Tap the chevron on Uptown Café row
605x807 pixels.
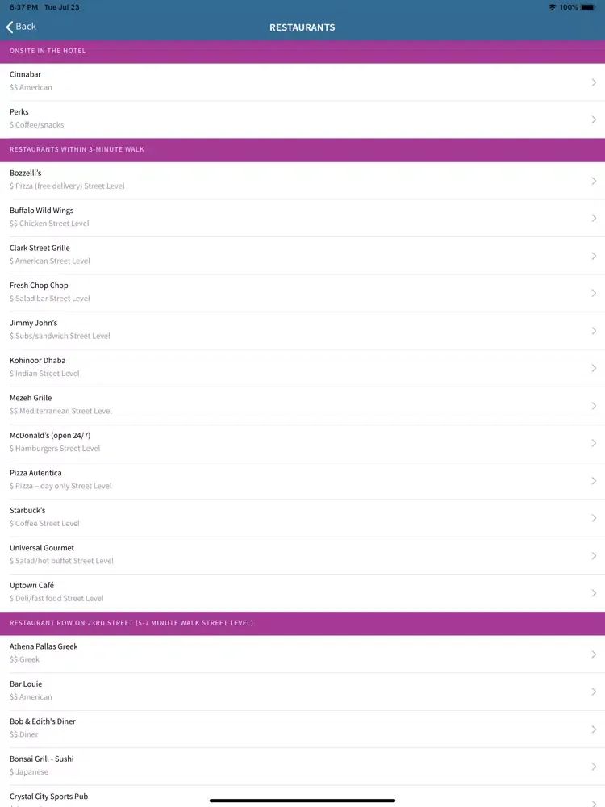coord(594,593)
